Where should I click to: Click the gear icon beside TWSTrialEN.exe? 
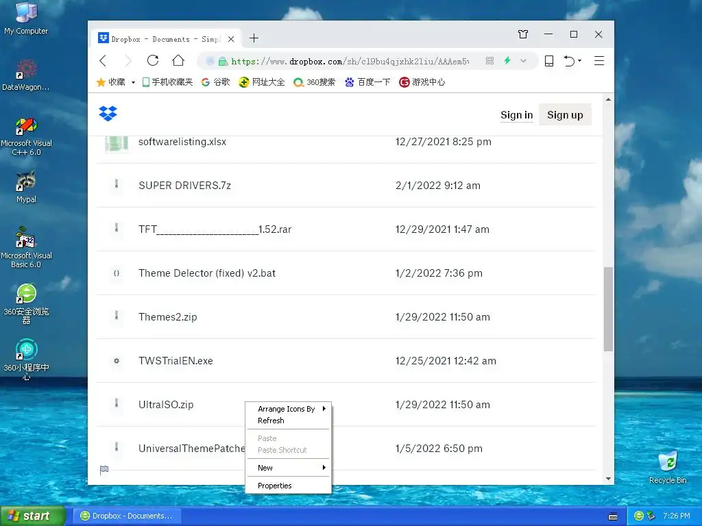(x=117, y=360)
